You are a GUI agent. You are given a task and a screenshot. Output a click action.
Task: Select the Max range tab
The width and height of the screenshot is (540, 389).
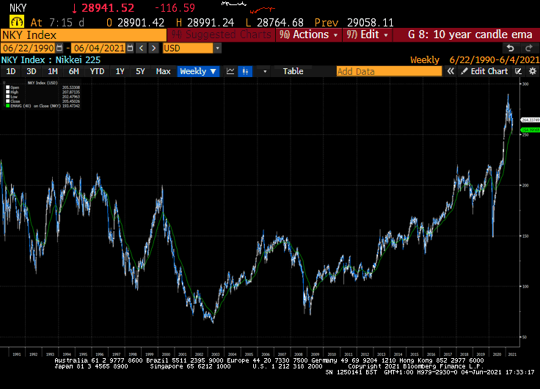click(x=163, y=71)
